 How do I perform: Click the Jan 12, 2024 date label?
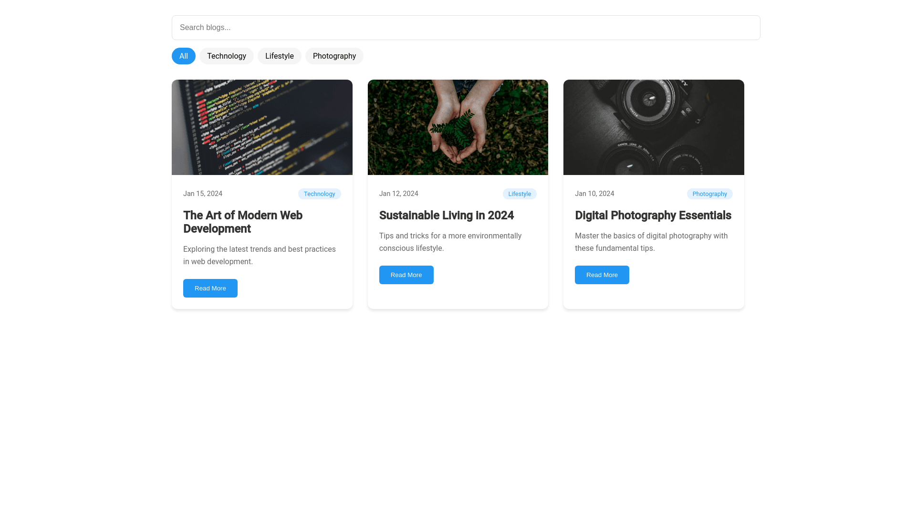pyautogui.click(x=398, y=194)
